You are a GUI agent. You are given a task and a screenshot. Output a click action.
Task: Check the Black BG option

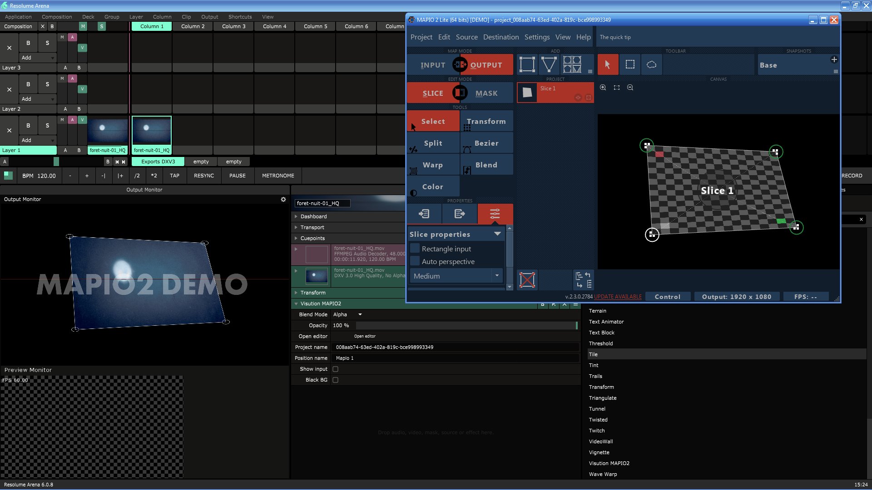click(335, 380)
